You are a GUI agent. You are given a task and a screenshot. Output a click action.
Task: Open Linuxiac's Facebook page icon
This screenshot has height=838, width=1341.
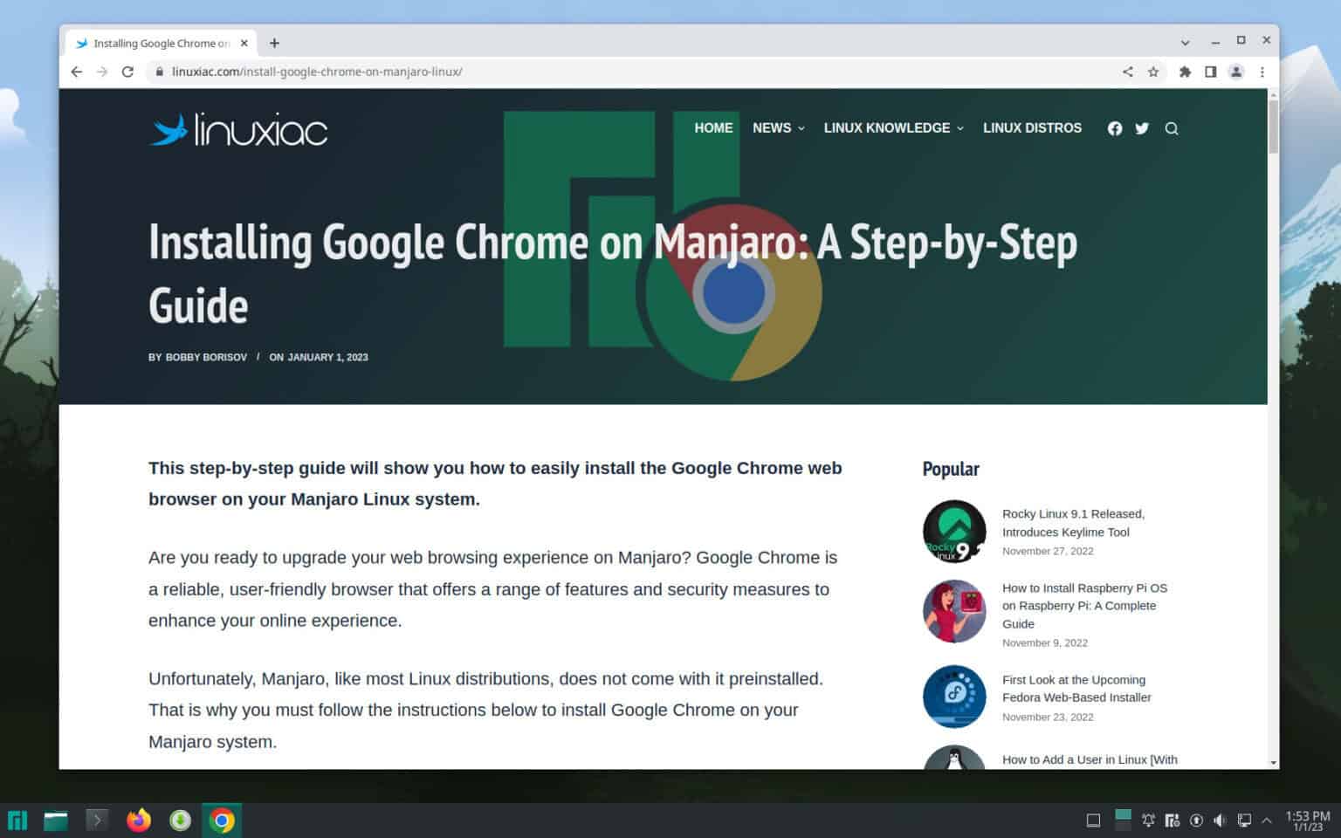1115,128
